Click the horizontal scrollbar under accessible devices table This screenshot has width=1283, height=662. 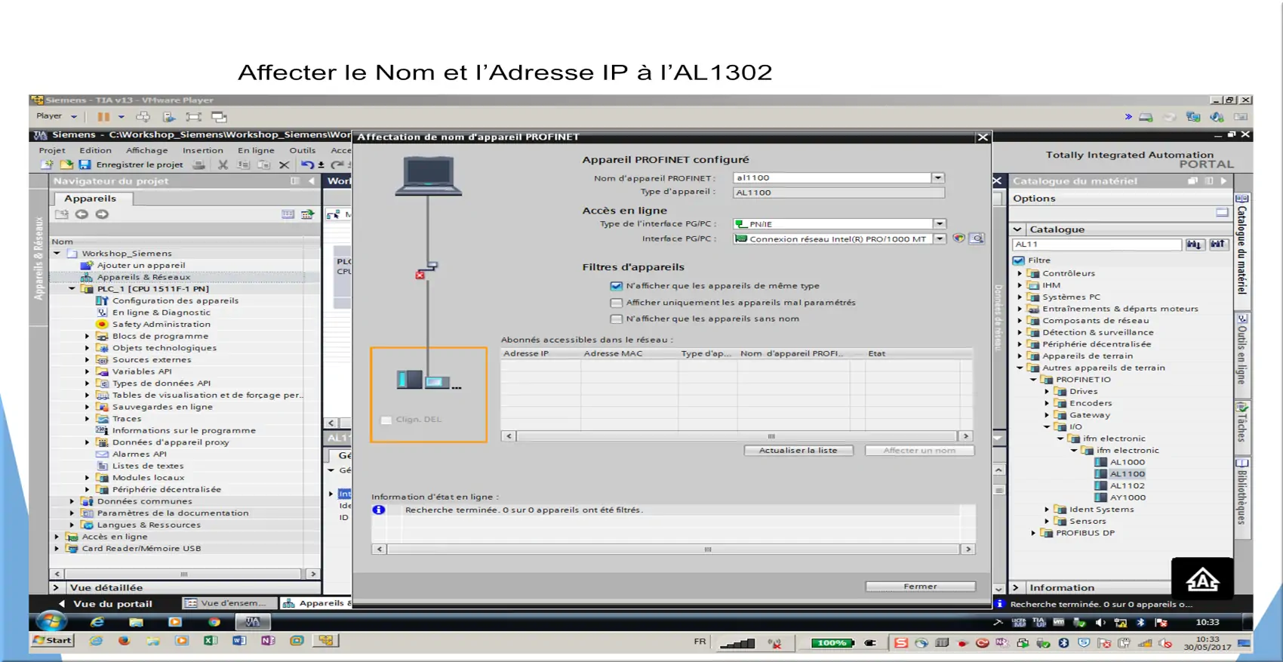(737, 436)
